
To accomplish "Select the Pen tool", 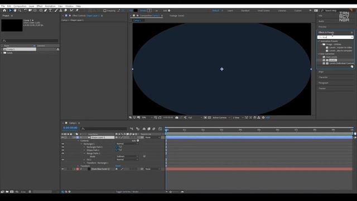I will (x=46, y=11).
